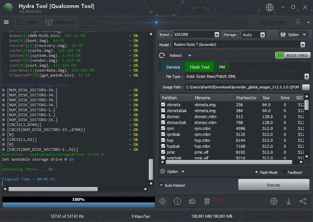
Task: Expand the arrow next to user icon
Action: click(x=309, y=23)
